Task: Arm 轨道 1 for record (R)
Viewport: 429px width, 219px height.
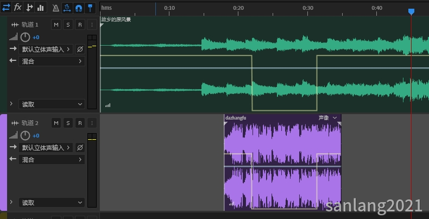Action: click(80, 25)
